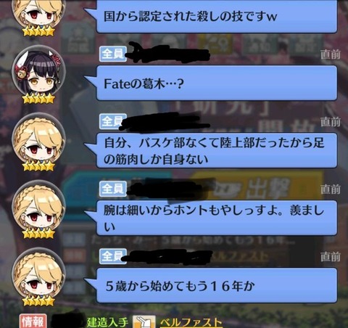Tap the blonde avatar beside the 腕は細い message
Viewport: 348px width, 328px height.
(38, 206)
